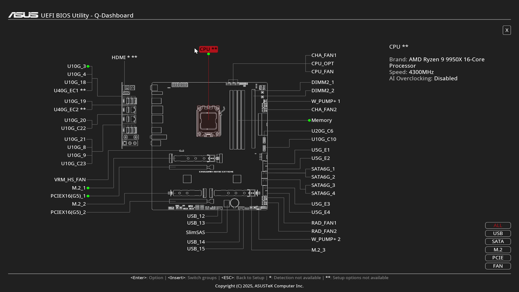Switch to SATA filter group
Screen dimensions: 519x292
498,242
